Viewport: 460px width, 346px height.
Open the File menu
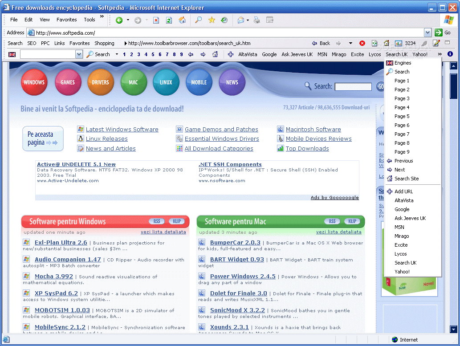tap(14, 20)
